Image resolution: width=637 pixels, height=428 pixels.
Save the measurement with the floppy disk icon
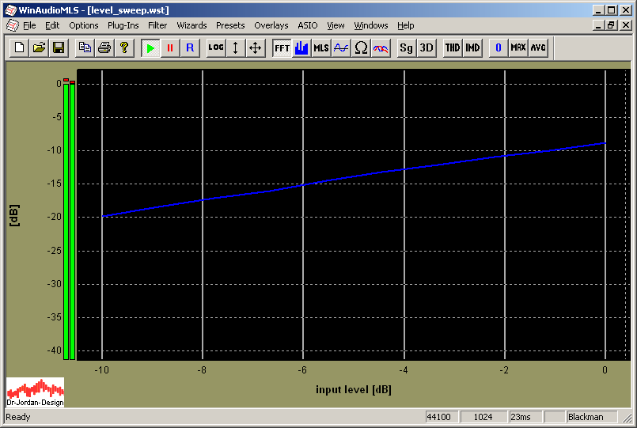58,47
